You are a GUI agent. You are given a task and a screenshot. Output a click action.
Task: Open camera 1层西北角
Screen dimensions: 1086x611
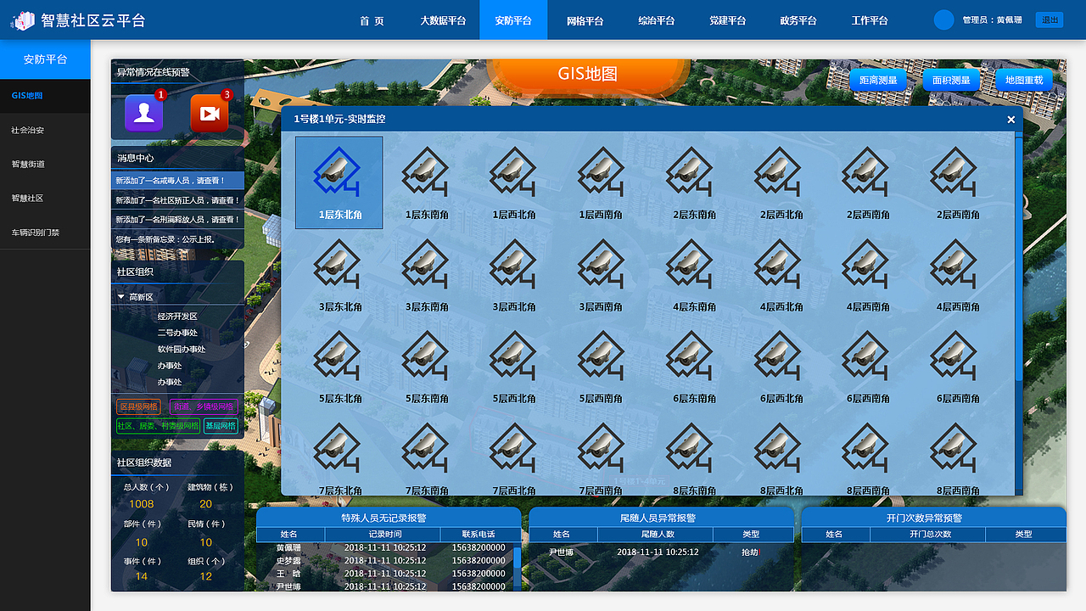click(x=514, y=182)
